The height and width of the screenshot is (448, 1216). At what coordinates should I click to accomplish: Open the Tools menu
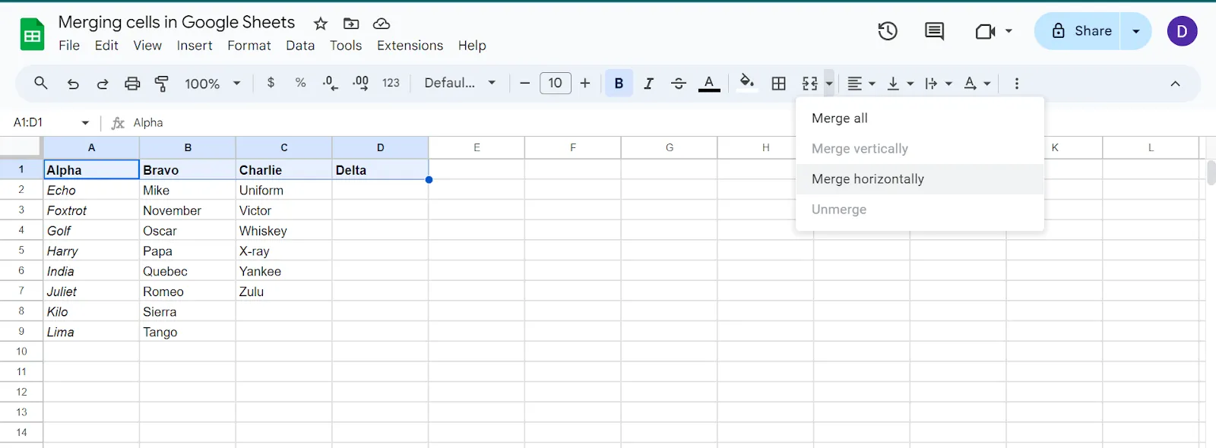[x=346, y=46]
